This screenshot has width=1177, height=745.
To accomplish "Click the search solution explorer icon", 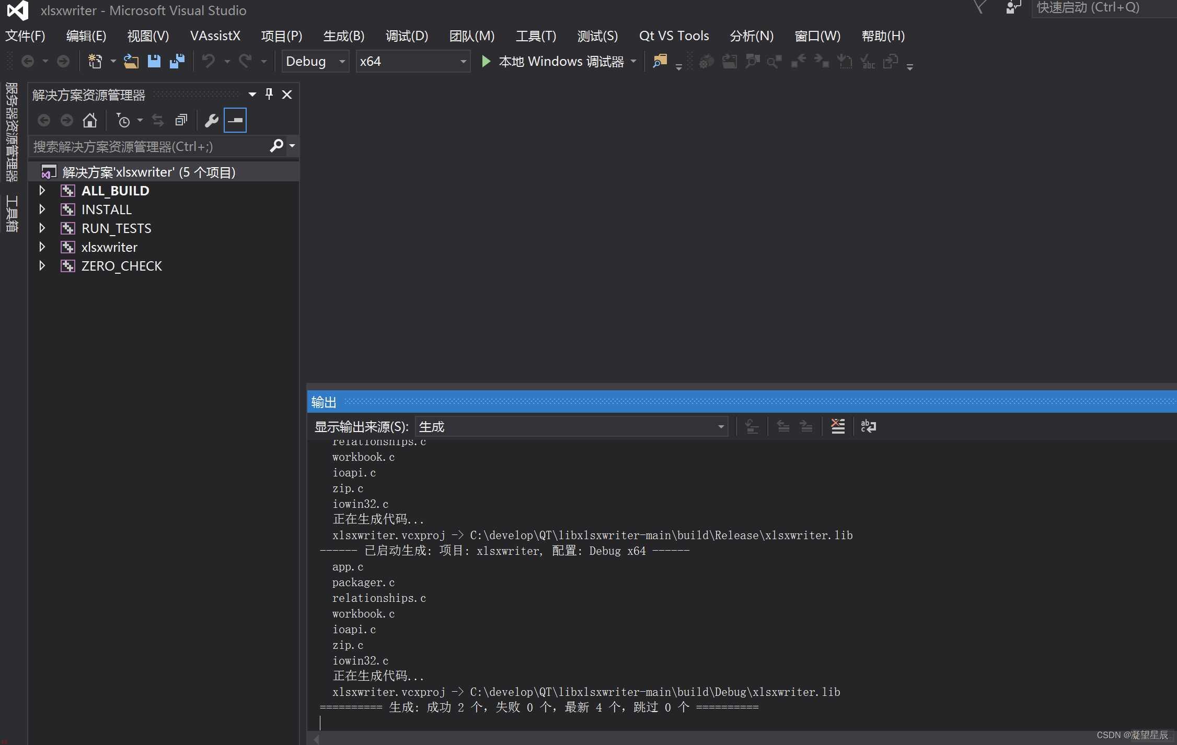I will (x=276, y=146).
